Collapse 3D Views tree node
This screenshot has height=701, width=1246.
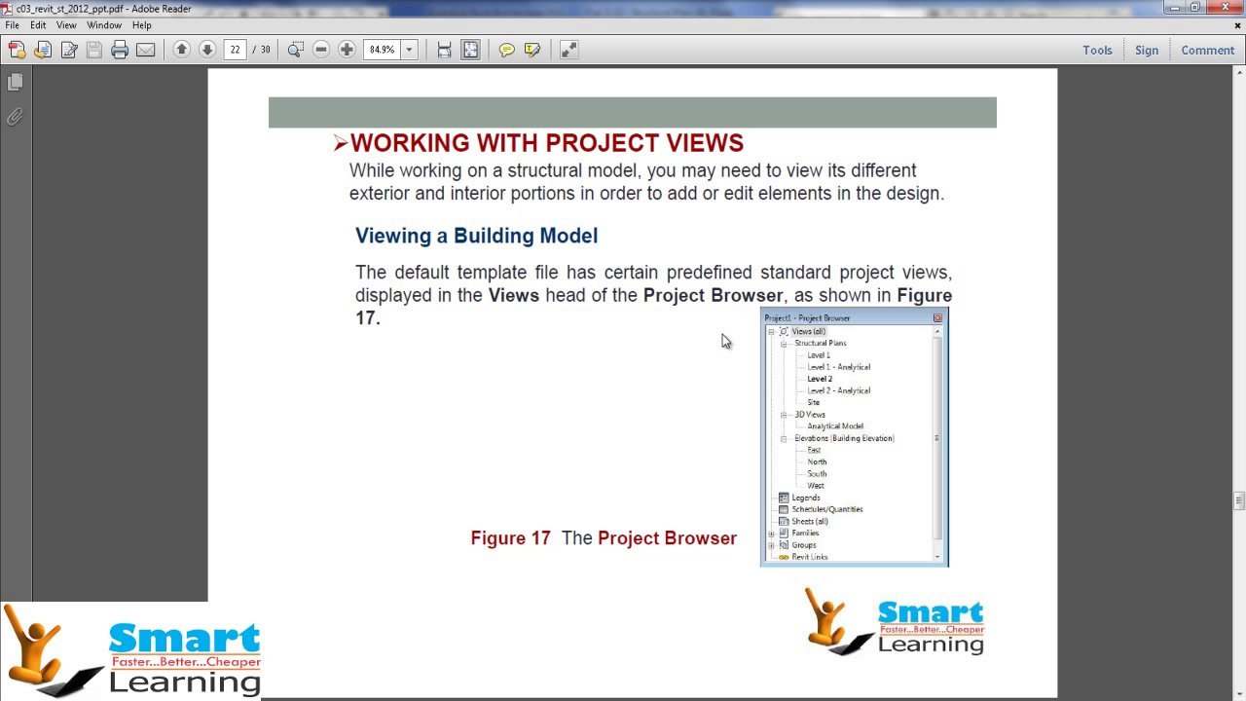click(x=784, y=415)
